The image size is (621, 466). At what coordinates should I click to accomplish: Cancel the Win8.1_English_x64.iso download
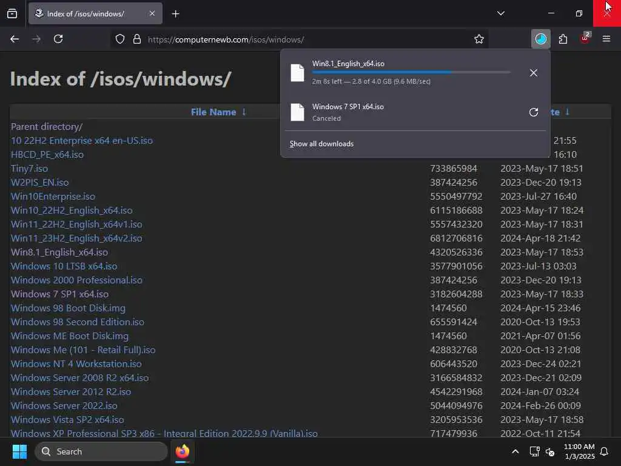tap(534, 73)
